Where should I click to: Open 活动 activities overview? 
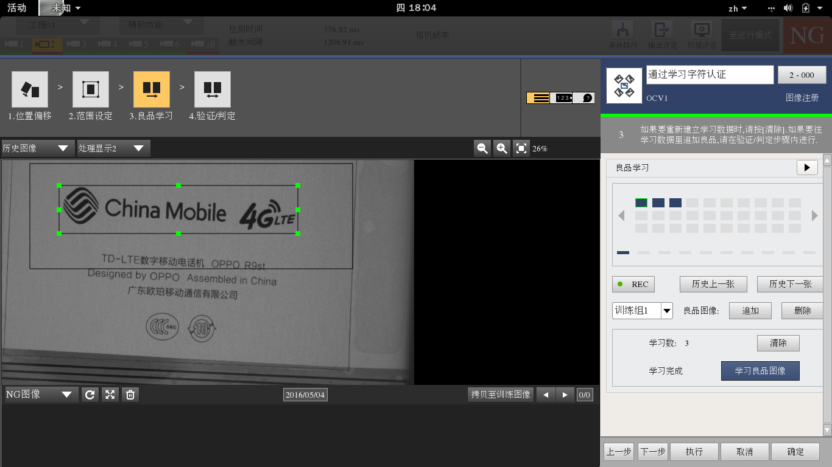pos(17,8)
